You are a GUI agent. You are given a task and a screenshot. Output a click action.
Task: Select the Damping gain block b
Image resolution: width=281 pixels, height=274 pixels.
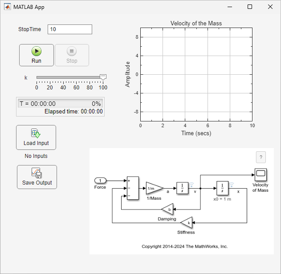167,209
